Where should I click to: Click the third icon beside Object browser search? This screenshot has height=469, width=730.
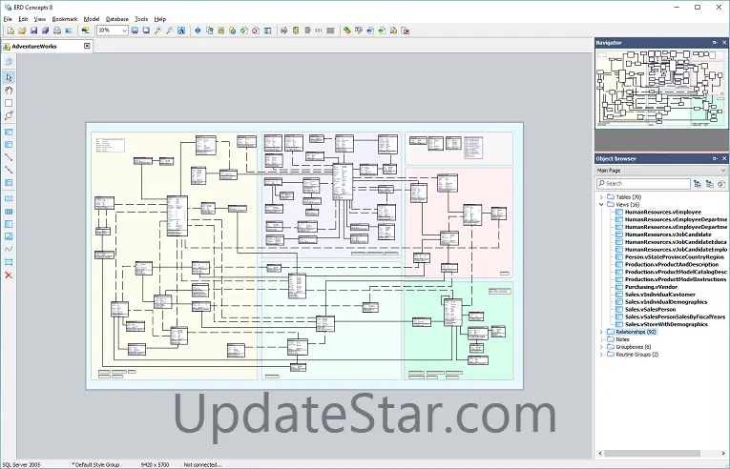(x=721, y=184)
